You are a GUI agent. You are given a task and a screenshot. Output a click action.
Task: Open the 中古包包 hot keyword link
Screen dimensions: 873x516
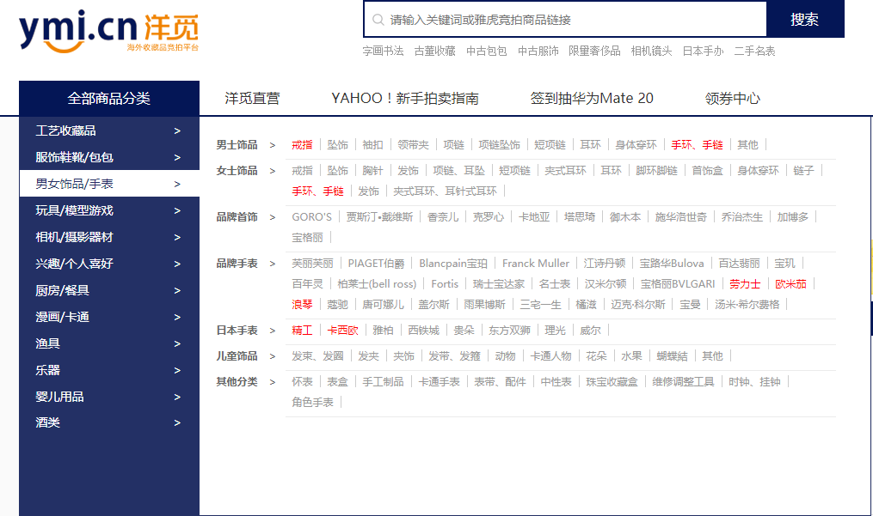[x=487, y=52]
